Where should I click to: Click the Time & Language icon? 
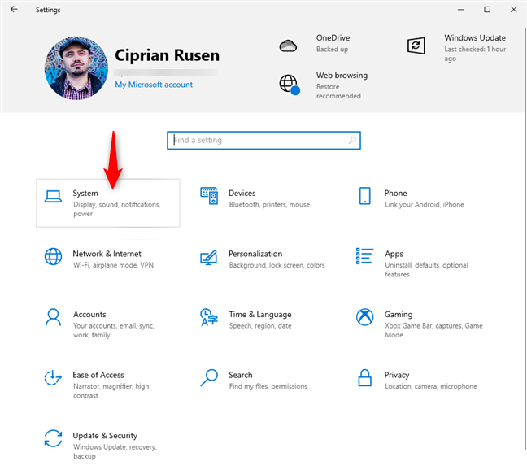(x=209, y=317)
